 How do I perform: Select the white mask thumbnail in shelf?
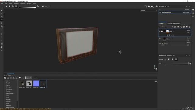(29, 83)
